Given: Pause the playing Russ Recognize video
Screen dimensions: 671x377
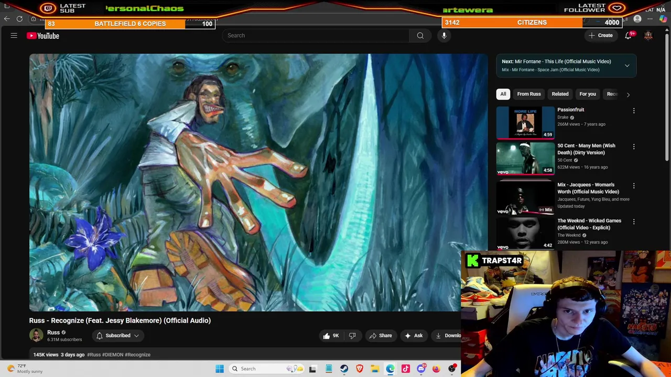Looking at the screenshot, I should (258, 182).
